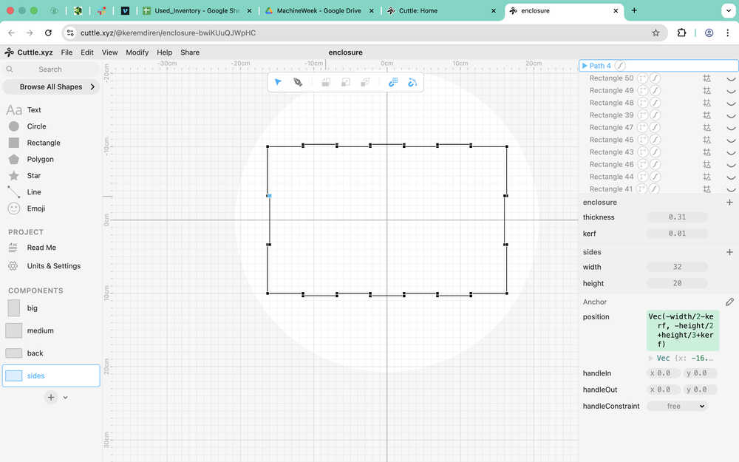The image size is (739, 462).
Task: Expand Rectangle 47 chevron
Action: coord(731,128)
